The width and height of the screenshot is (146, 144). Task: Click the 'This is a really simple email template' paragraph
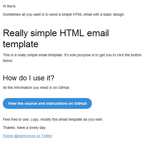pyautogui.click(x=72, y=58)
